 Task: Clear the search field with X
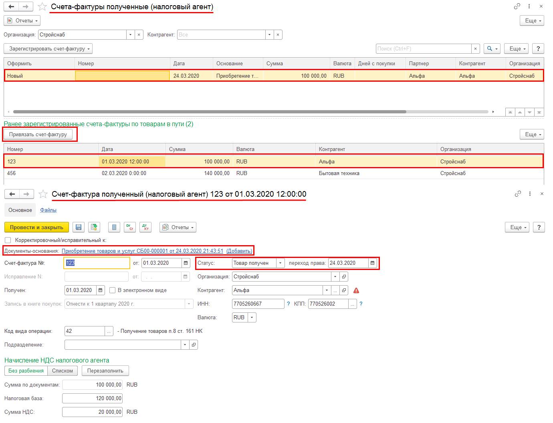[x=475, y=49]
